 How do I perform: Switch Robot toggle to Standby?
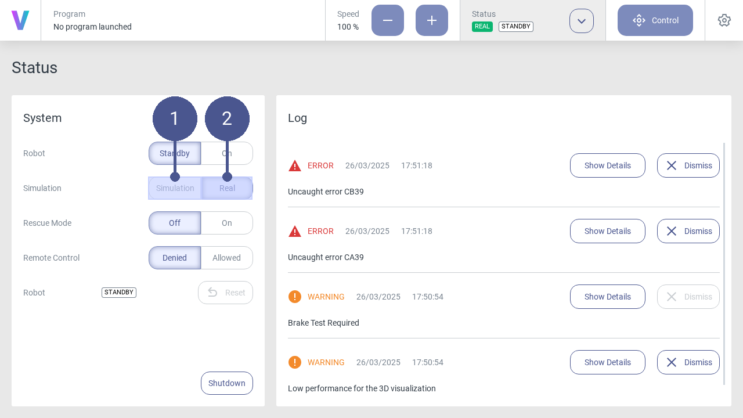point(175,153)
